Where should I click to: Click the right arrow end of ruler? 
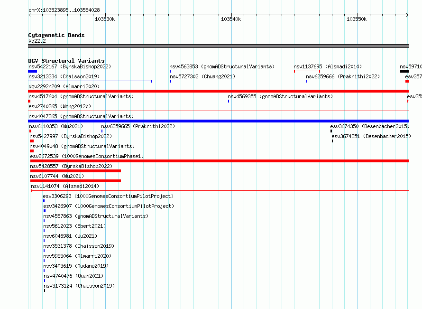pyautogui.click(x=407, y=15)
